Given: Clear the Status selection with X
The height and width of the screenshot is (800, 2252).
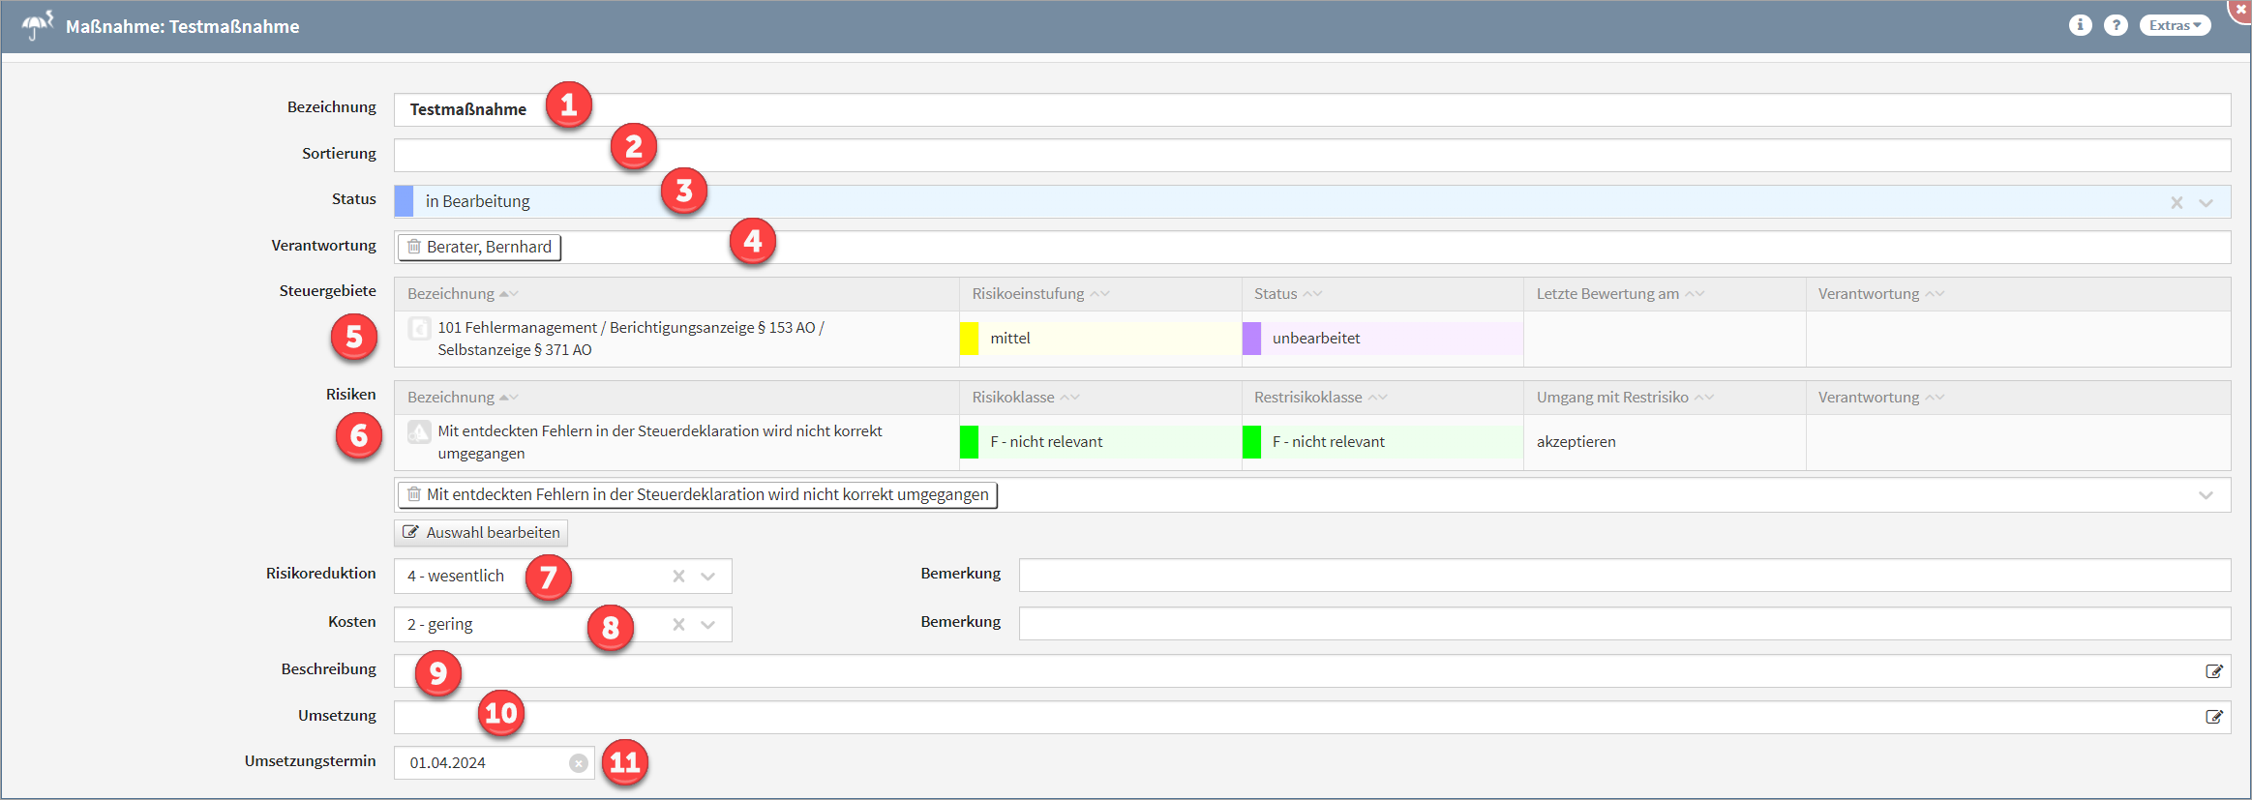Looking at the screenshot, I should click(x=2177, y=202).
